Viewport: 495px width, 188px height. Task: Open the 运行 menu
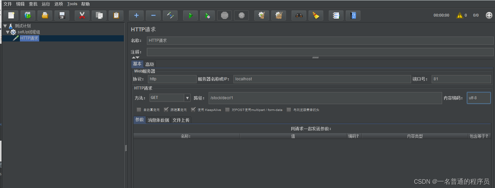pyautogui.click(x=46, y=4)
